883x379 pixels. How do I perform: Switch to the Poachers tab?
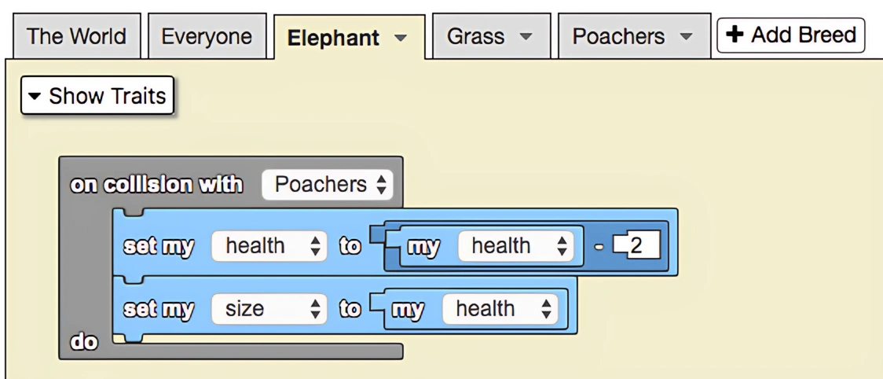coord(617,37)
